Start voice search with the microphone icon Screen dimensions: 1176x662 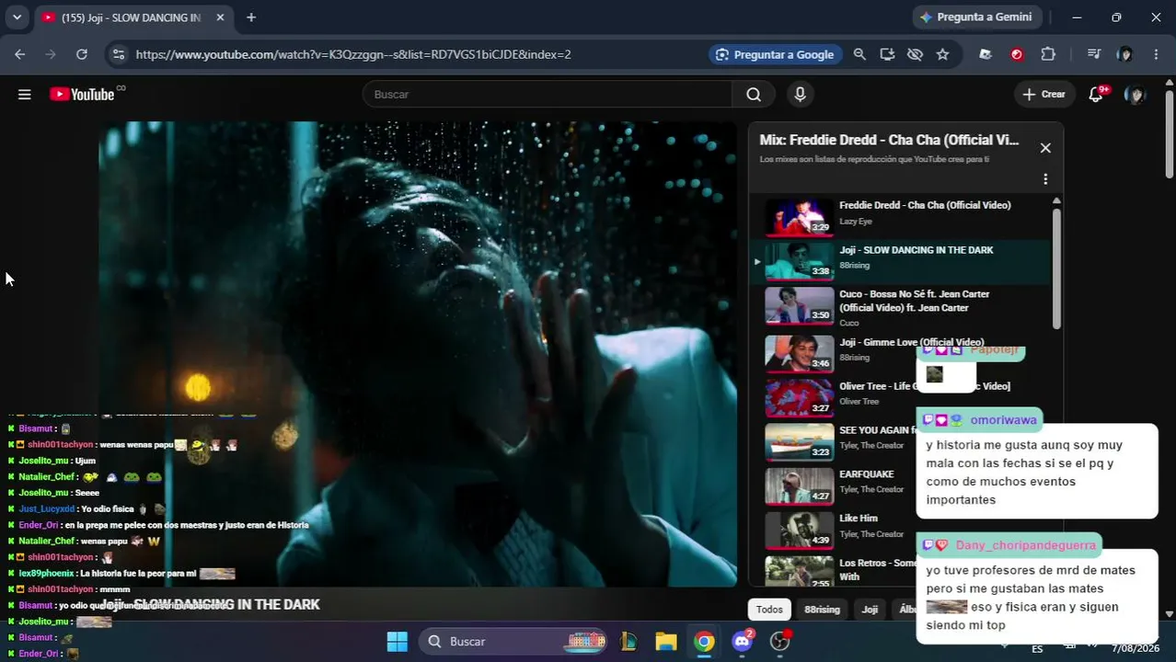coord(800,94)
